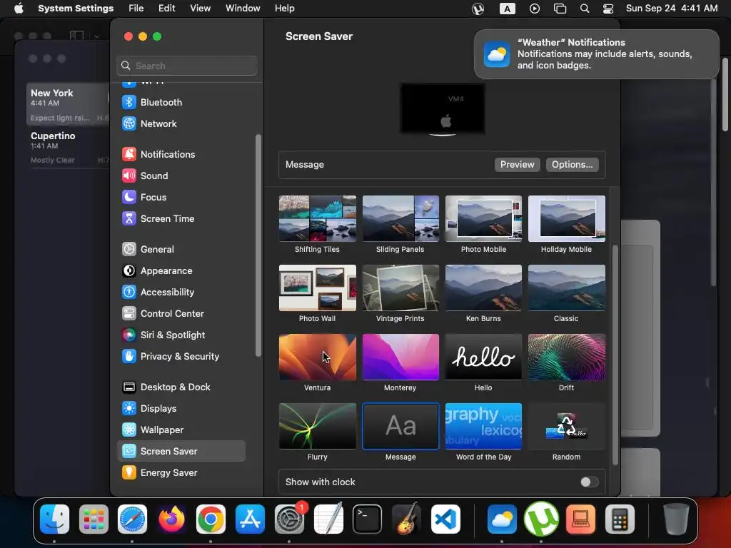This screenshot has width=731, height=548.
Task: Open the Apple menu
Action: [19, 9]
